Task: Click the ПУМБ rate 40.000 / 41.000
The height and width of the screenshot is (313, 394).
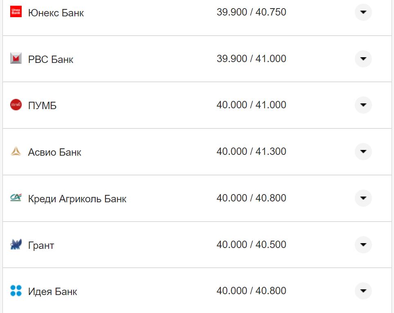Action: pos(251,105)
